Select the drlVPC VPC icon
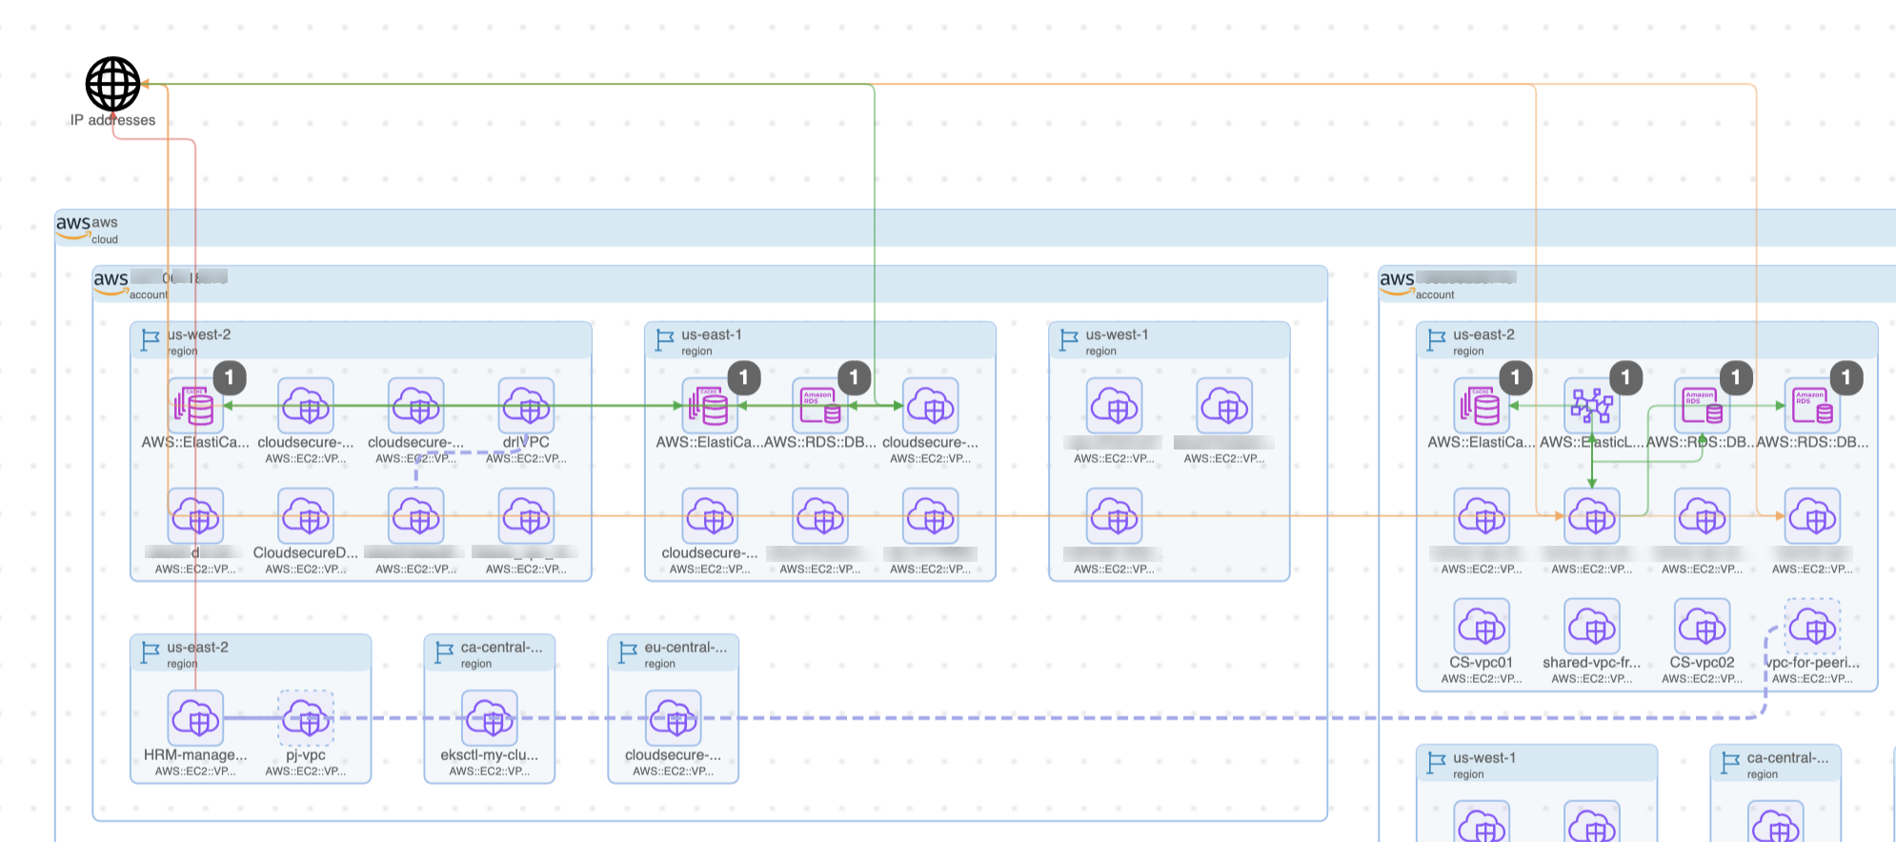 527,406
